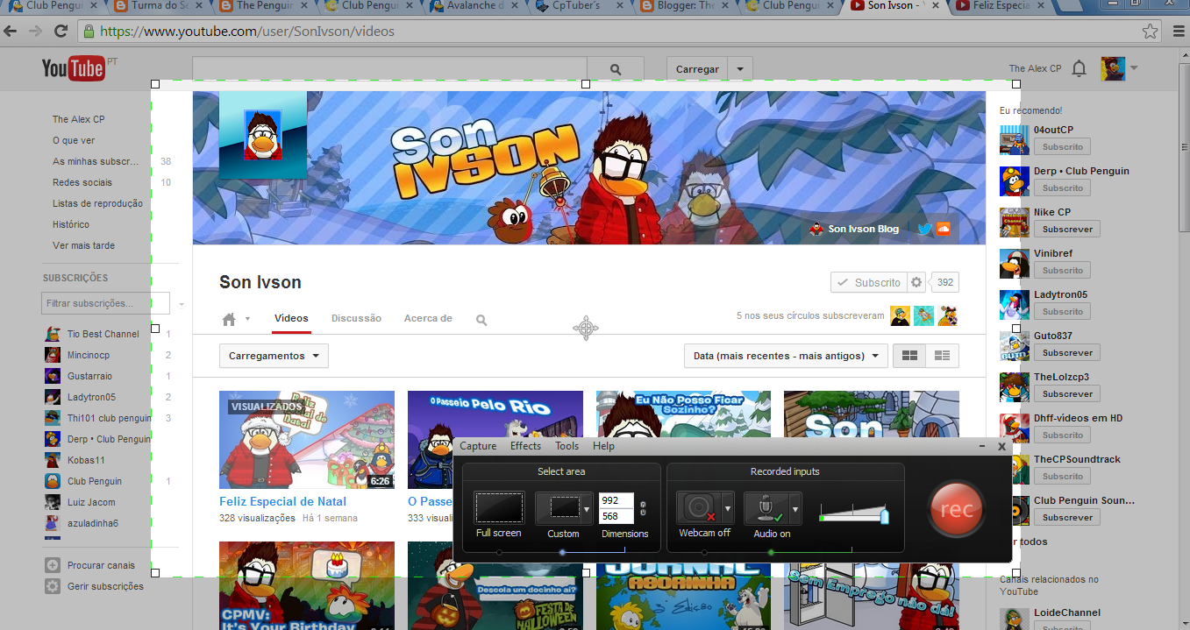1190x630 pixels.
Task: Open the notifications bell icon
Action: tap(1080, 68)
